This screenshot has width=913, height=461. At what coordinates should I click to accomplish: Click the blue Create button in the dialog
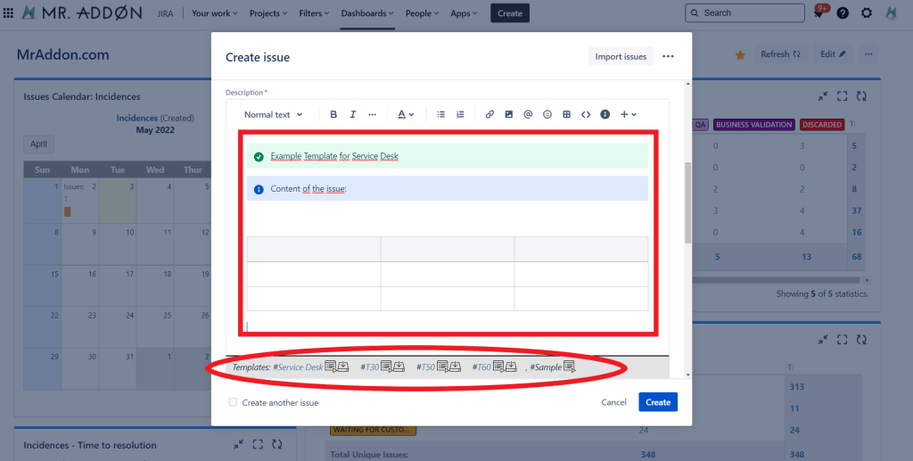point(658,402)
